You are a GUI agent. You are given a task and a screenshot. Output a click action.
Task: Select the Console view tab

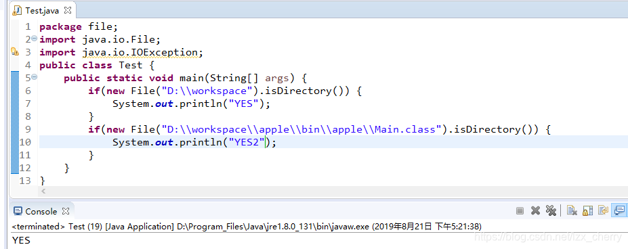coord(41,211)
